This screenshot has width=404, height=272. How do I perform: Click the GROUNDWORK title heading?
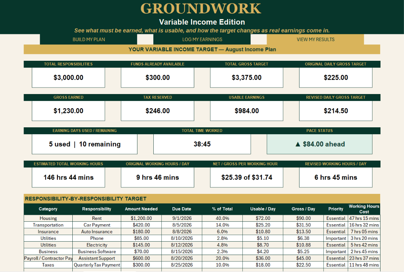(x=201, y=9)
